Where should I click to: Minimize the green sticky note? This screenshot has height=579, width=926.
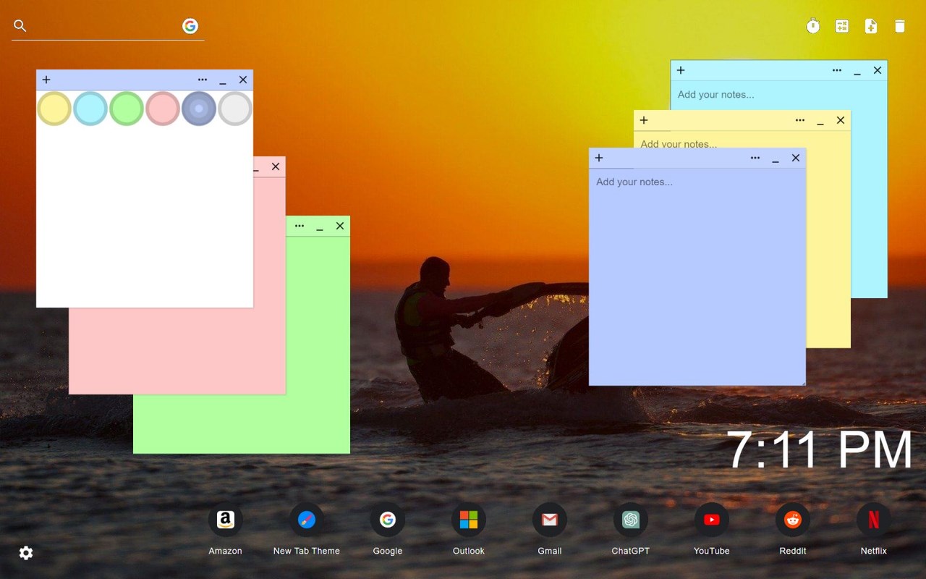click(x=320, y=227)
